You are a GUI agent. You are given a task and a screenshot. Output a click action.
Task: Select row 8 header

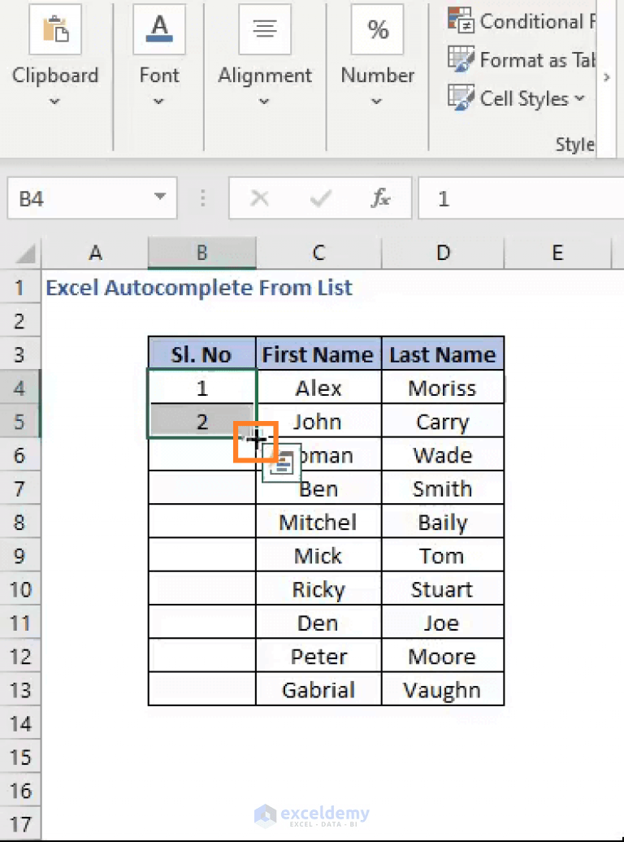(x=19, y=522)
